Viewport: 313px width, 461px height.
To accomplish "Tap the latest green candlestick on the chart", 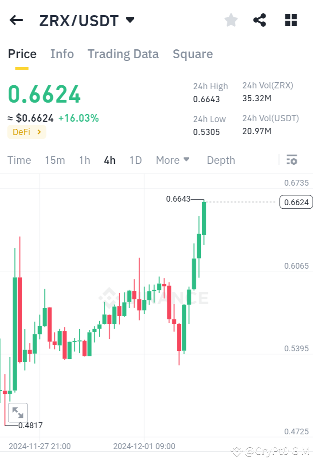I will click(203, 218).
